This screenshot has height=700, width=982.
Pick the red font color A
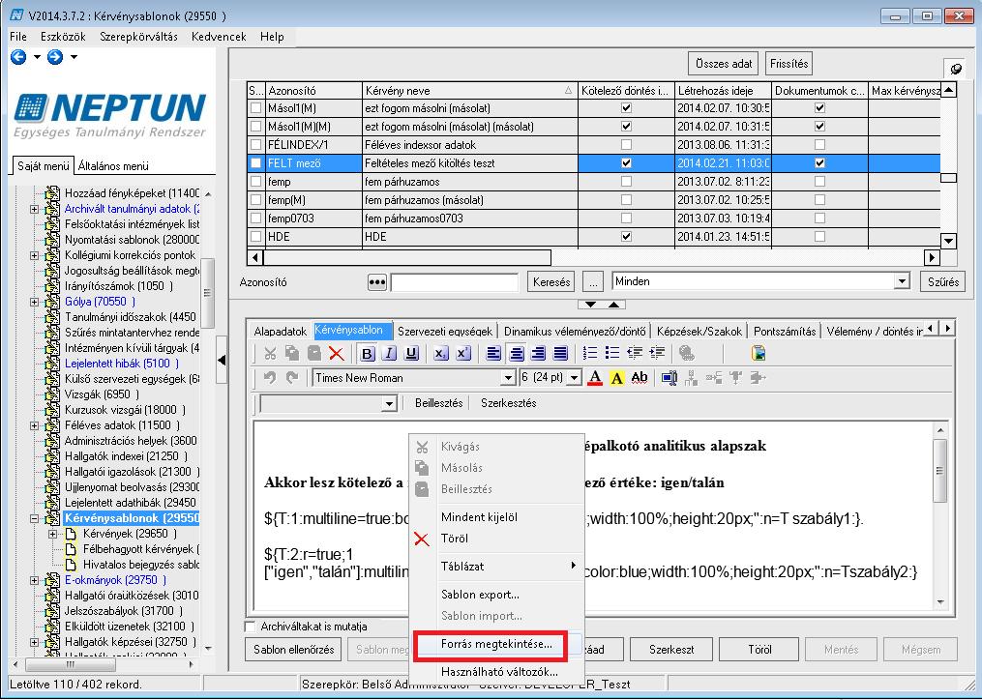point(596,377)
